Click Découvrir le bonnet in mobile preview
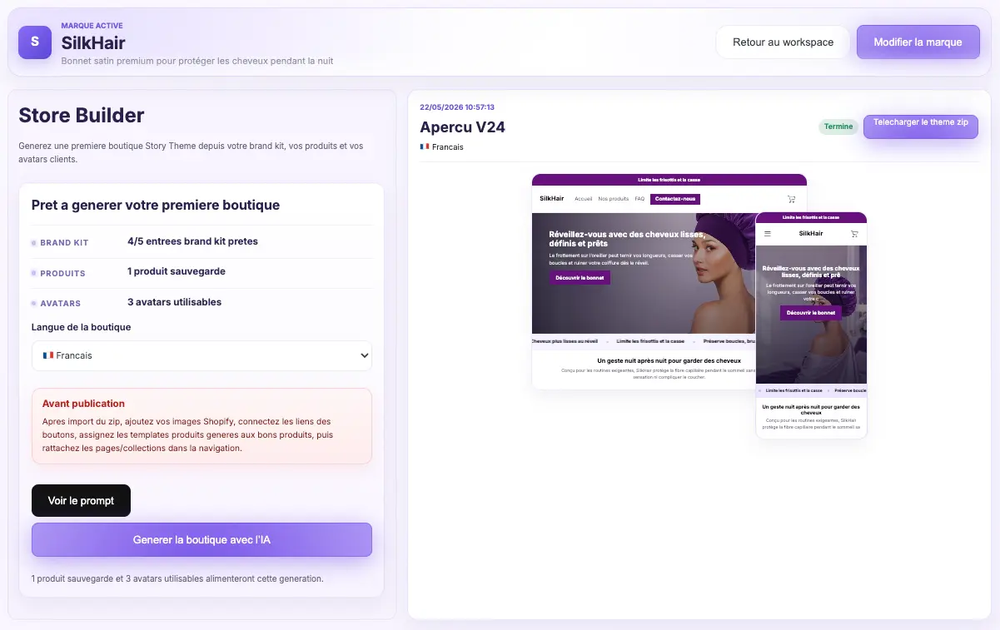The image size is (1000, 630). point(811,313)
